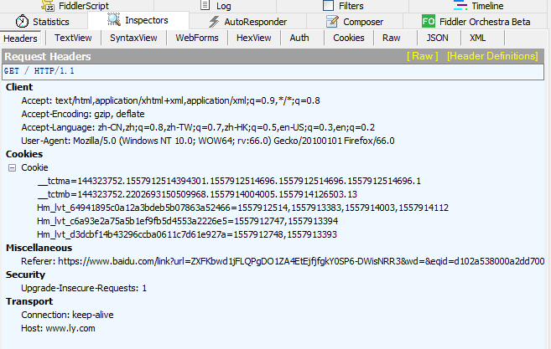Select Hm_lvt_64941895c0a12a3bdeb5b07863a52466 cookie
This screenshot has height=349, width=551.
(x=243, y=208)
